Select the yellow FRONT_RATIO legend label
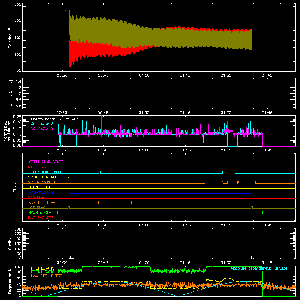Image resolution: width=300 pixels, height=300 pixels. coord(43,268)
